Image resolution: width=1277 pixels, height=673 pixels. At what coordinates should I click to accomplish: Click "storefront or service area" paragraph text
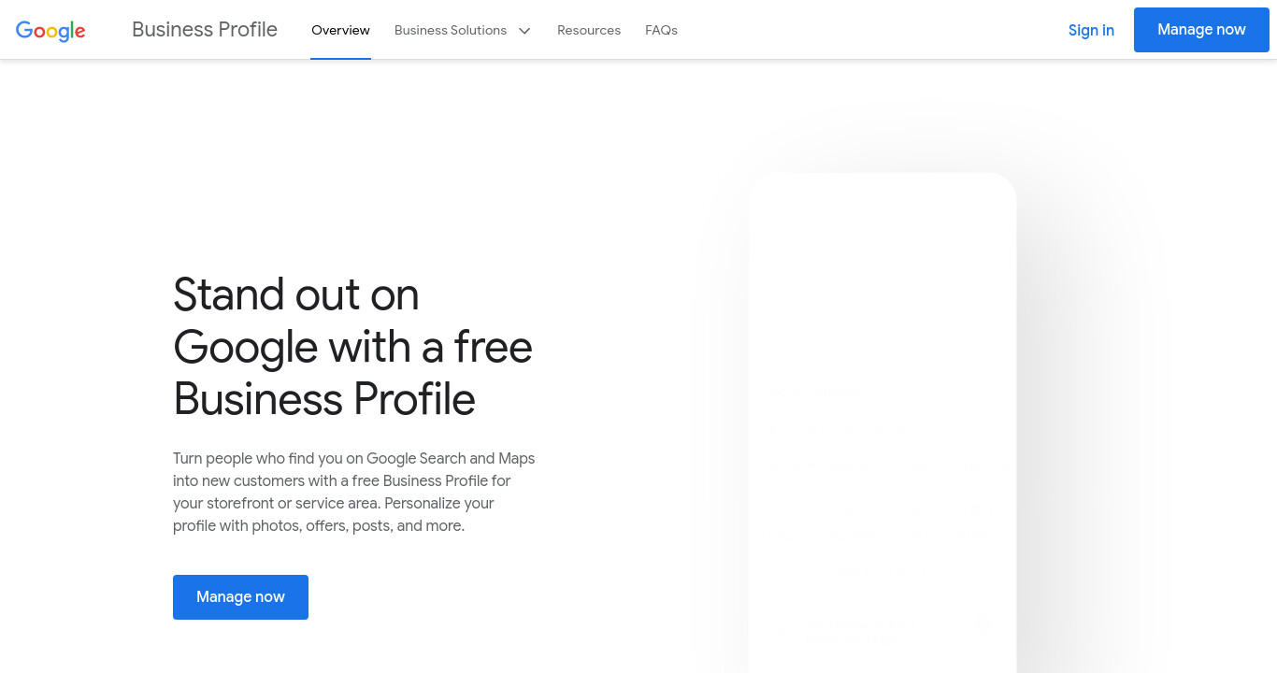coord(276,503)
